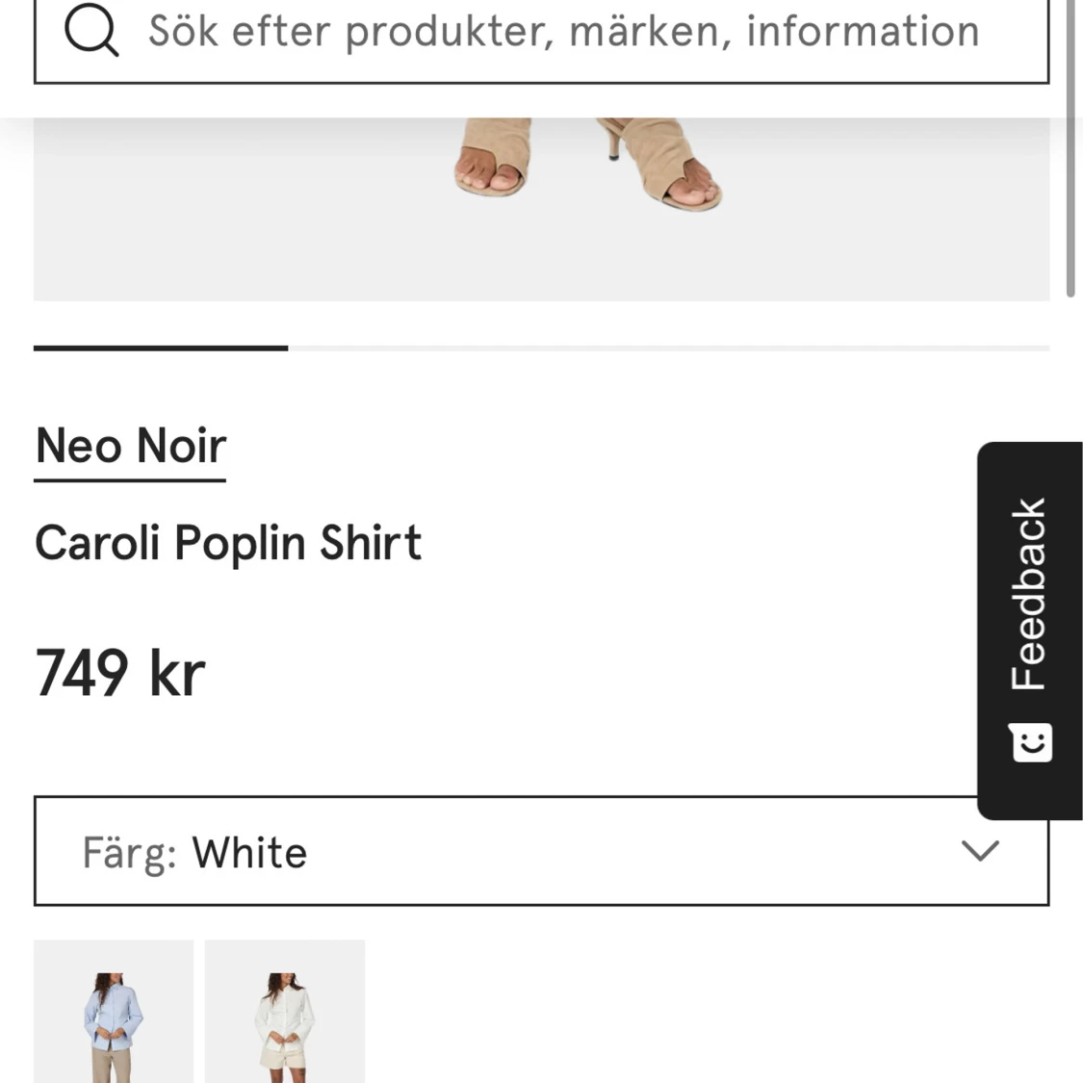
Task: Click the underlined Neo Noir heading
Action: click(x=130, y=445)
